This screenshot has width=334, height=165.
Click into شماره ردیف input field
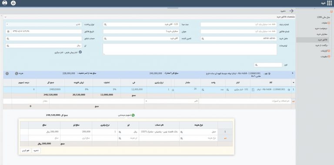239,25
